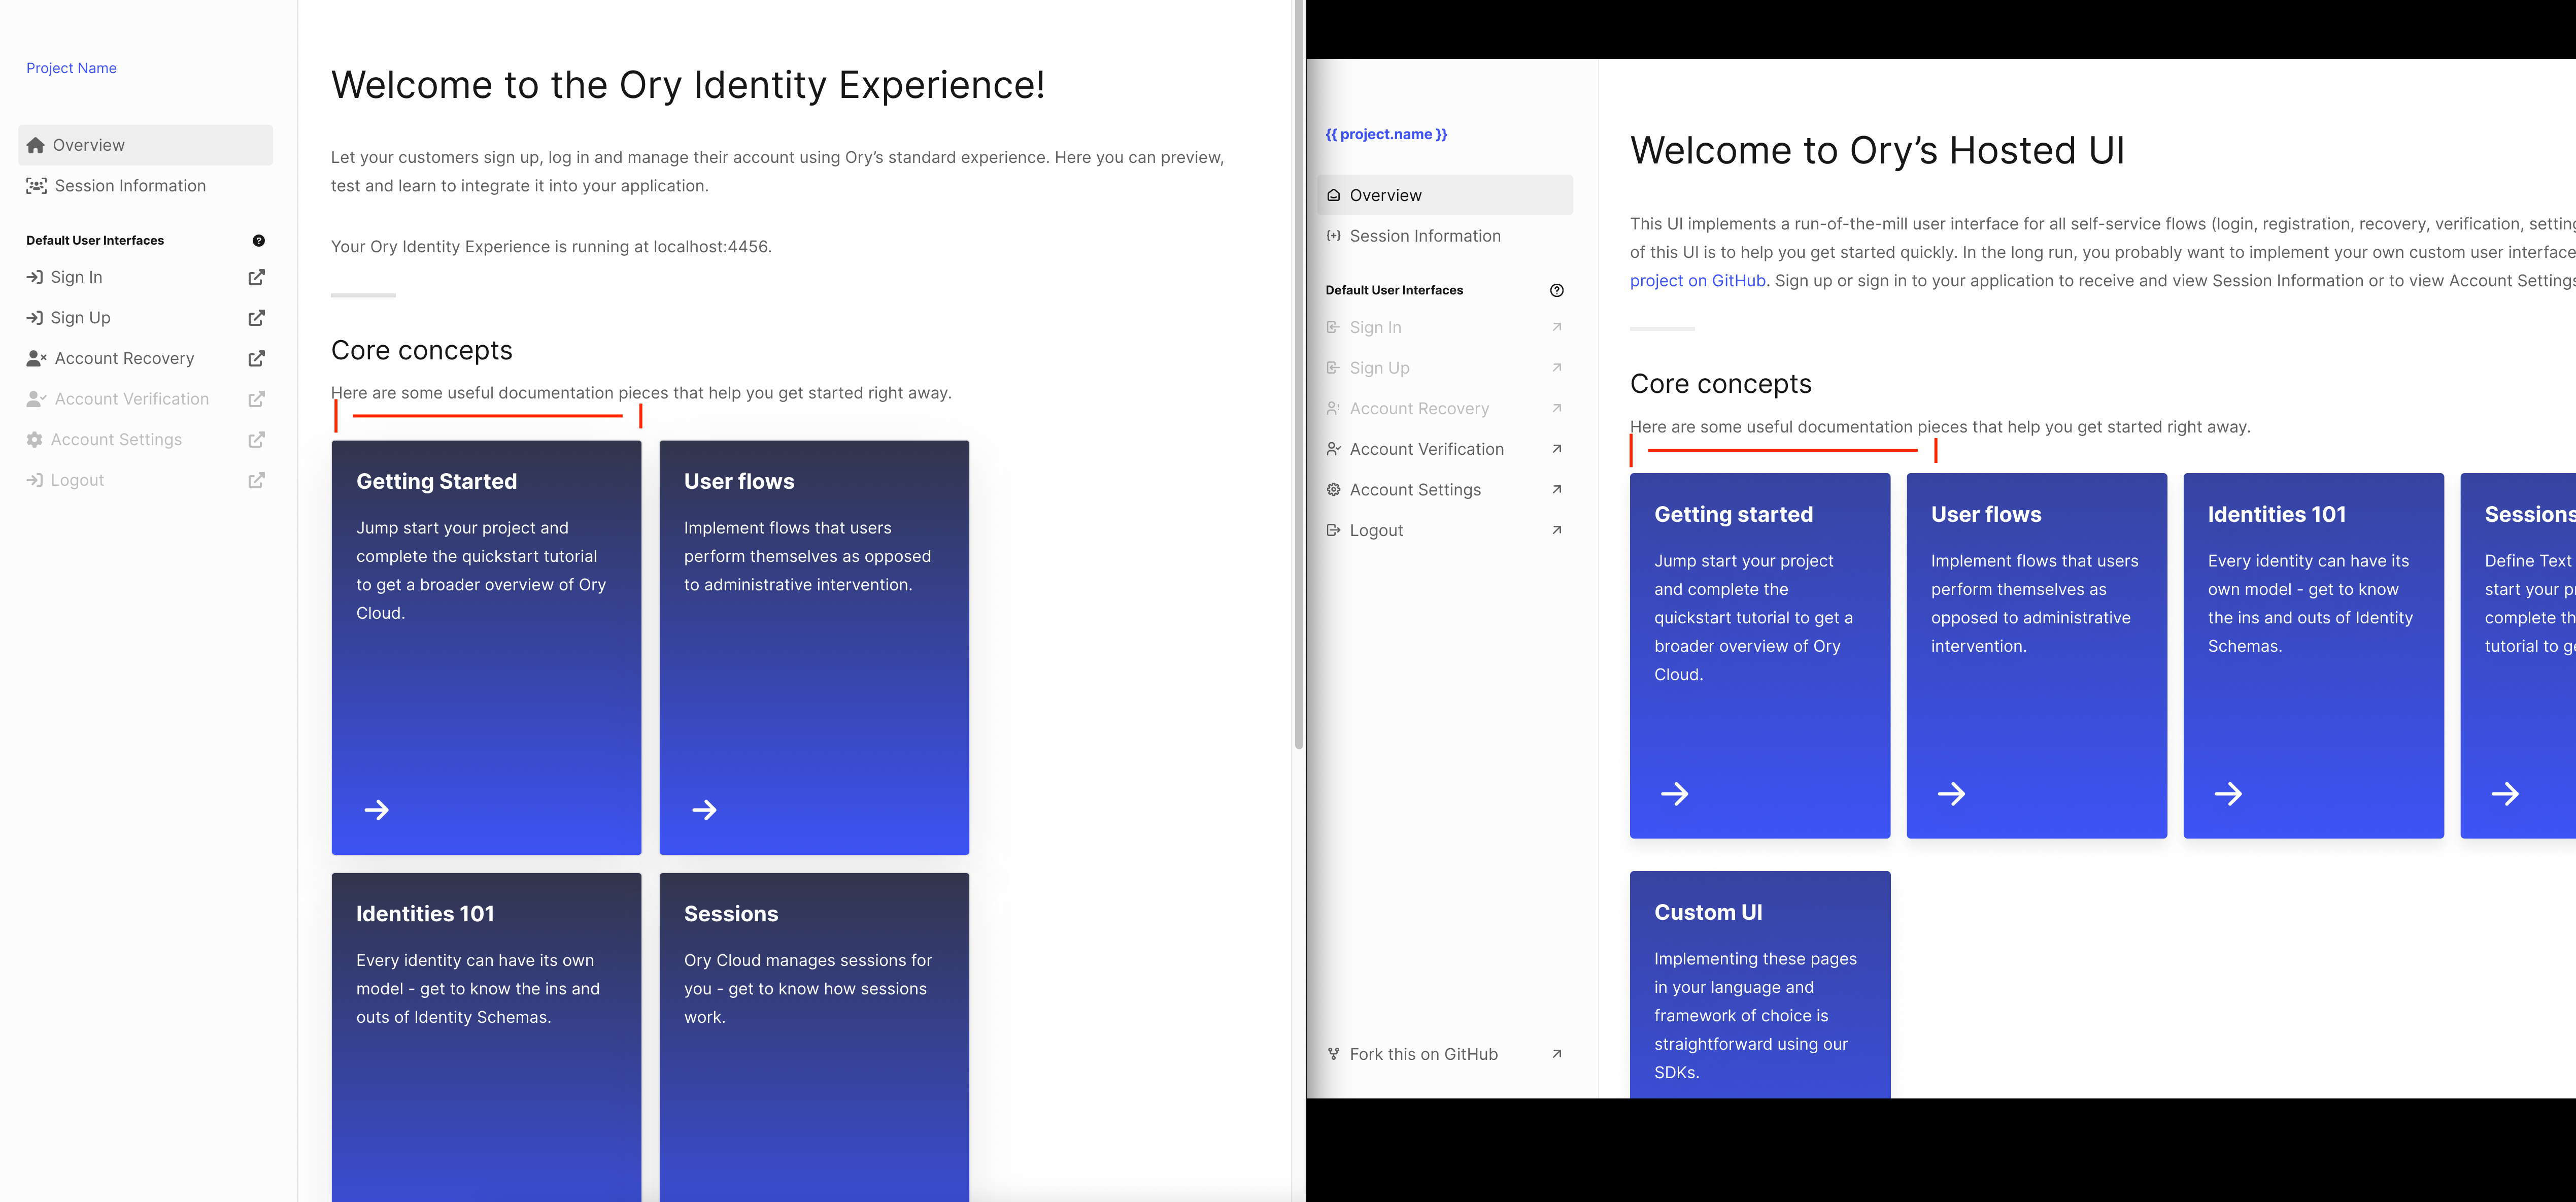The width and height of the screenshot is (2576, 1202).
Task: Click Fork this on GitHub link
Action: pos(1423,1054)
